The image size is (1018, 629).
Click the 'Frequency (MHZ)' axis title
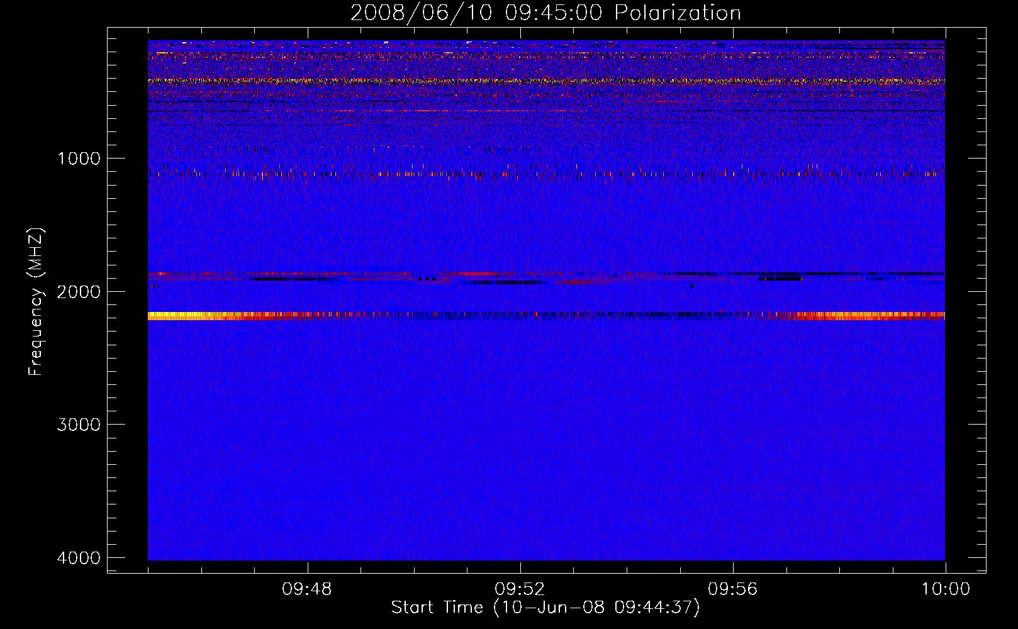tap(36, 301)
